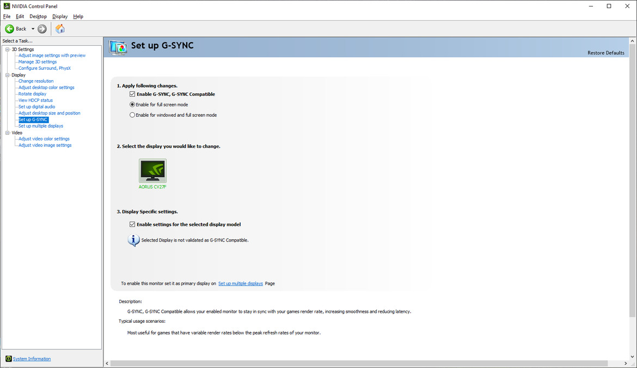This screenshot has height=368, width=637.
Task: Click the System Information icon
Action: point(9,359)
